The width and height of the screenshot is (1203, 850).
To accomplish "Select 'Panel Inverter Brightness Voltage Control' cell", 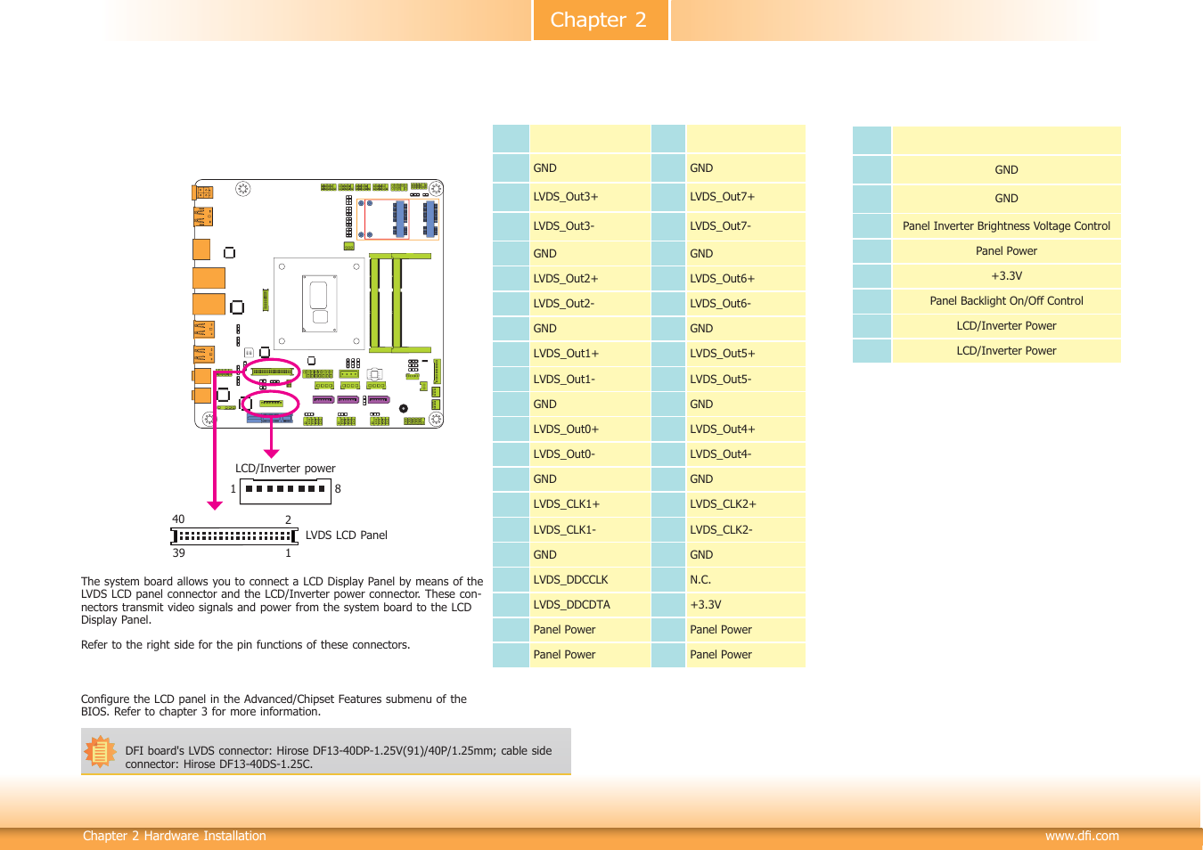I will coord(1006,226).
